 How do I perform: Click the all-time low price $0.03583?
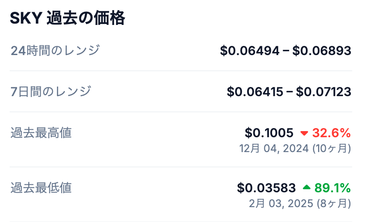266,188
